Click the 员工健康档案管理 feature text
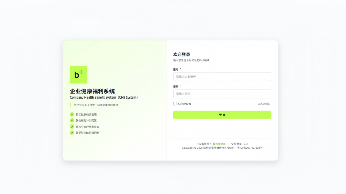This screenshot has width=346, height=194. click(86, 115)
